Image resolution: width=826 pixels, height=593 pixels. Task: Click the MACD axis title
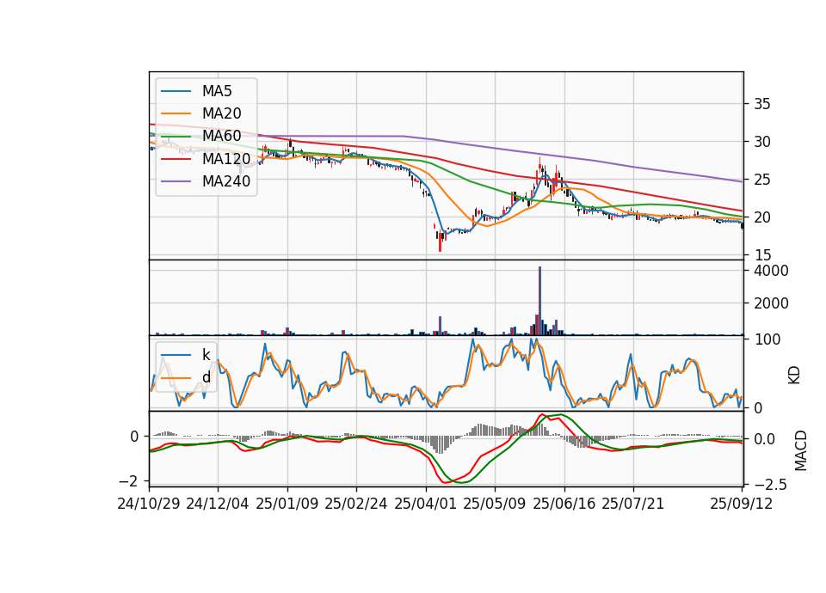pyautogui.click(x=800, y=450)
